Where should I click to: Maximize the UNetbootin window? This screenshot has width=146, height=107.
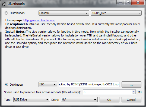click(128, 3)
